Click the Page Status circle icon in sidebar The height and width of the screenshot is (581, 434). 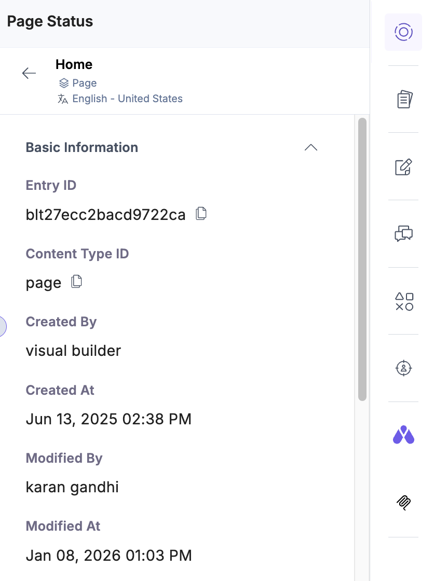pos(403,32)
